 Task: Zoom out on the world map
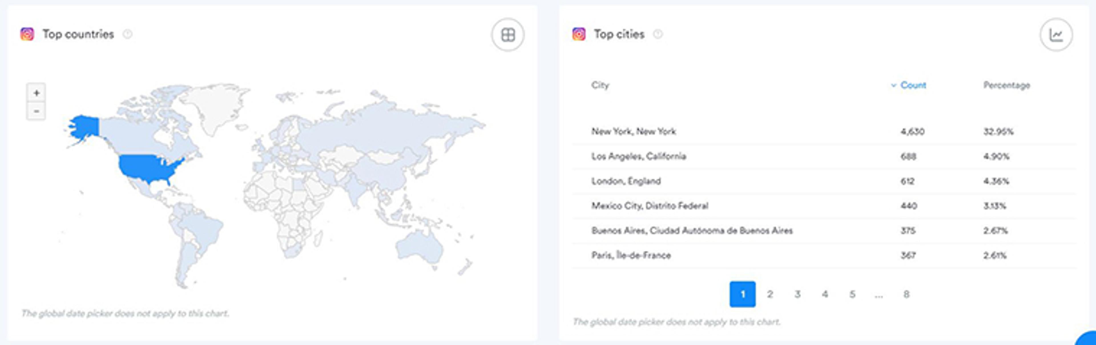pos(37,111)
